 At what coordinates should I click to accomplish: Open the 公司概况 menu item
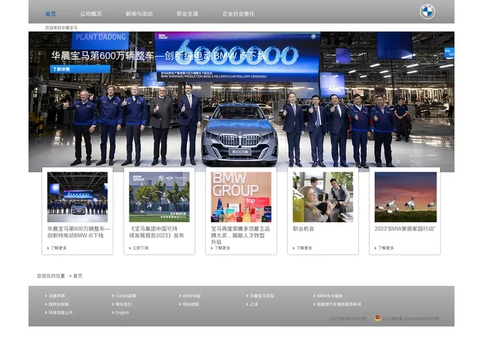pos(91,14)
